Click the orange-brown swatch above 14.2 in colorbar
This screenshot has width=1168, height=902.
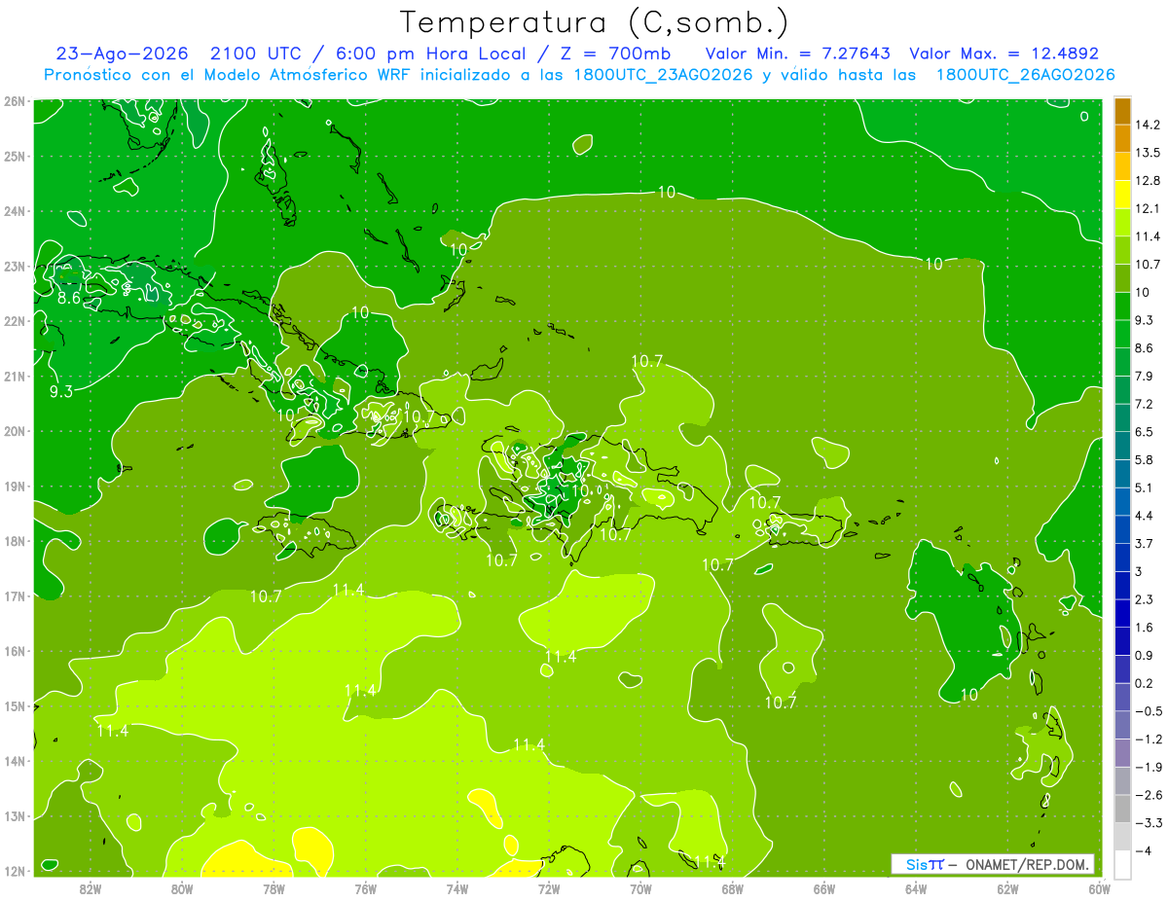[x=1122, y=110]
